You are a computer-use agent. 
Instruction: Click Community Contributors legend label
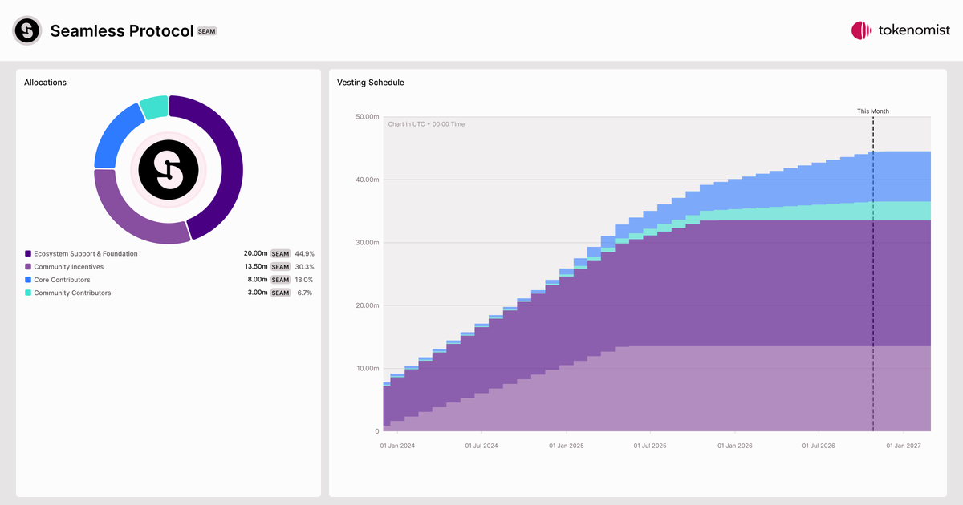coord(72,293)
